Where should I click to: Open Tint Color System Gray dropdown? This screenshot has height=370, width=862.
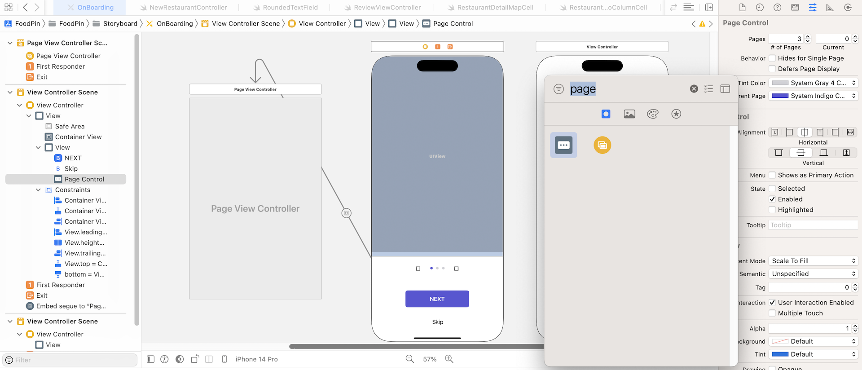(813, 83)
